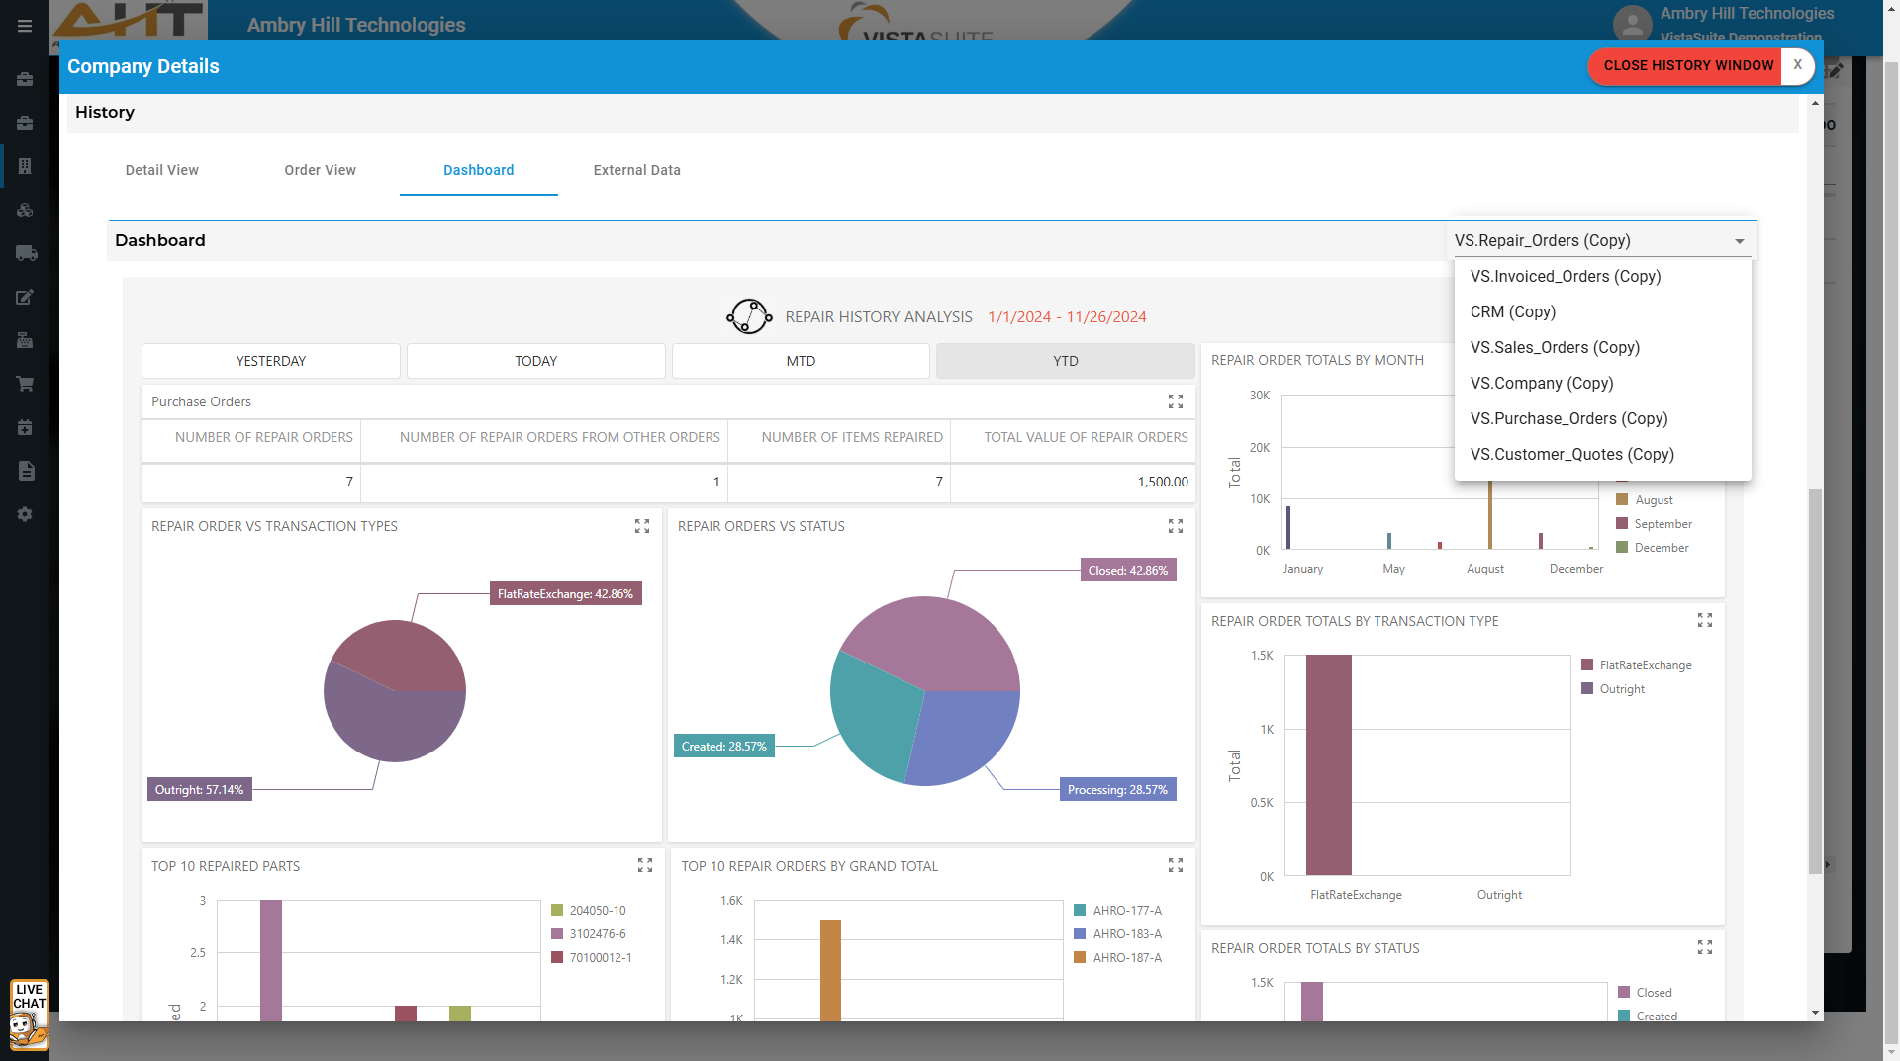Open the Live Chat widget
Screen dimensions: 1900x1061
coord(29,1015)
